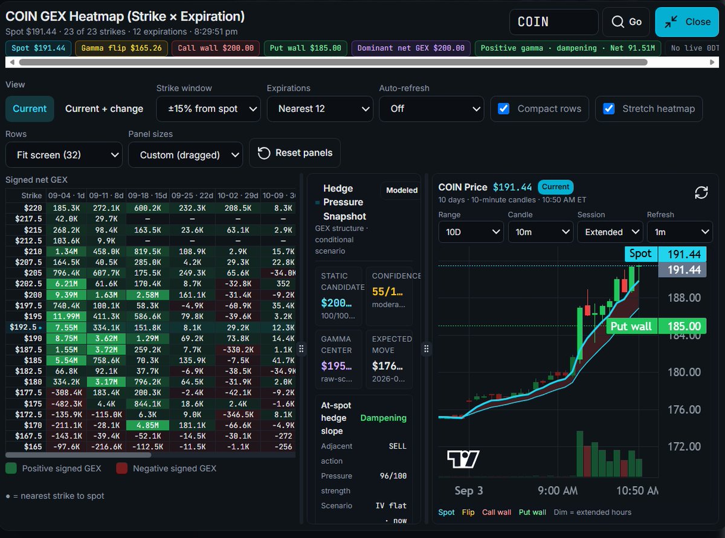This screenshot has width=725, height=538.
Task: Switch to Current + change view
Action: 104,109
